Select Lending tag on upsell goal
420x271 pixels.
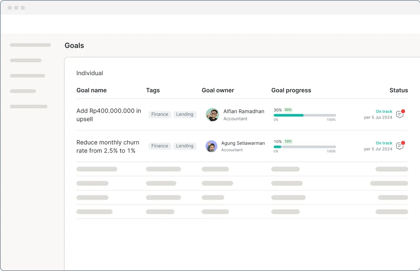(185, 114)
